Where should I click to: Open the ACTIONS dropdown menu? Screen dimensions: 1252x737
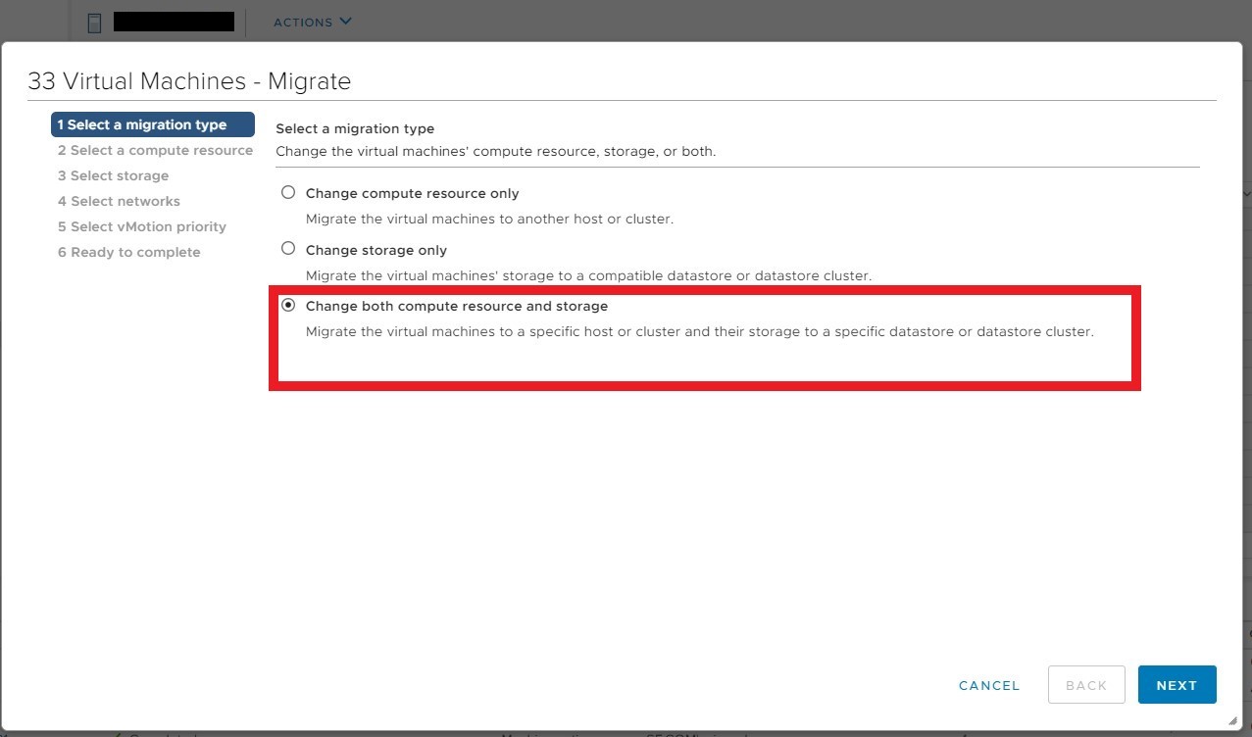coord(312,22)
